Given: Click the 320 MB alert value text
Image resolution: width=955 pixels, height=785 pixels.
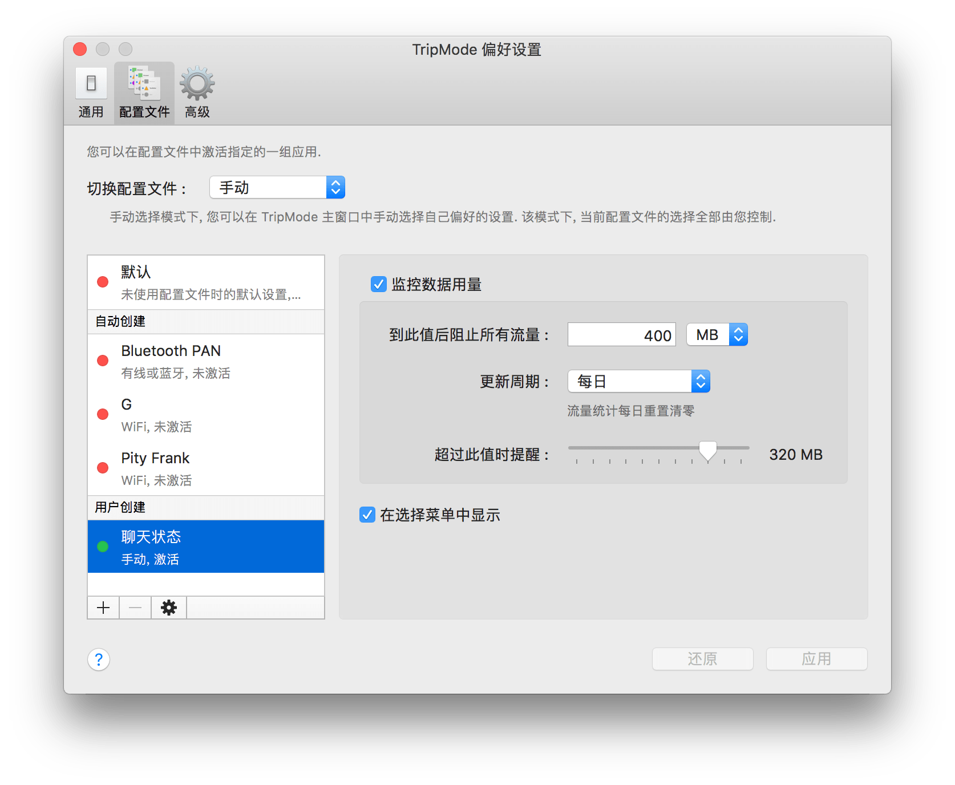Looking at the screenshot, I should point(796,455).
